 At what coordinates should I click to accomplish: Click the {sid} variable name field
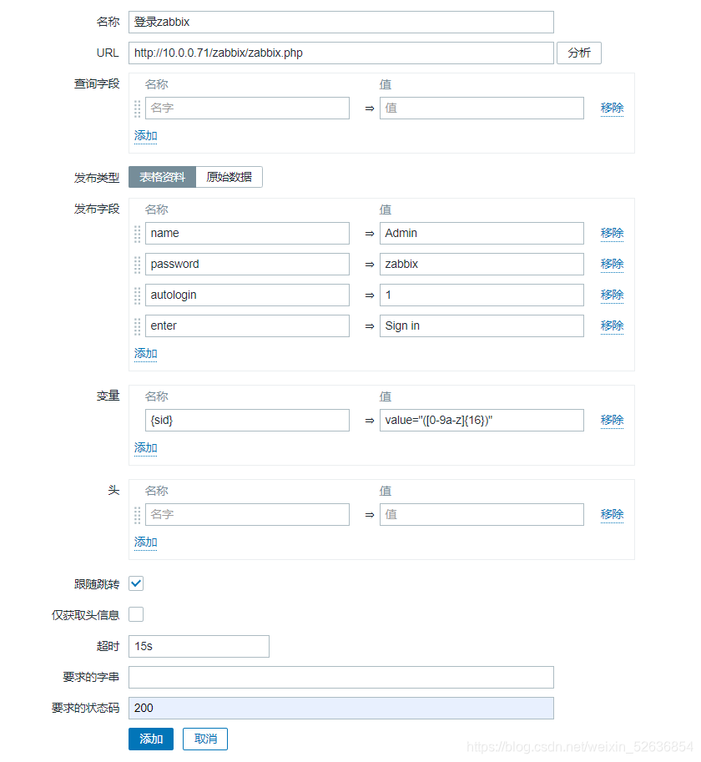pyautogui.click(x=247, y=421)
